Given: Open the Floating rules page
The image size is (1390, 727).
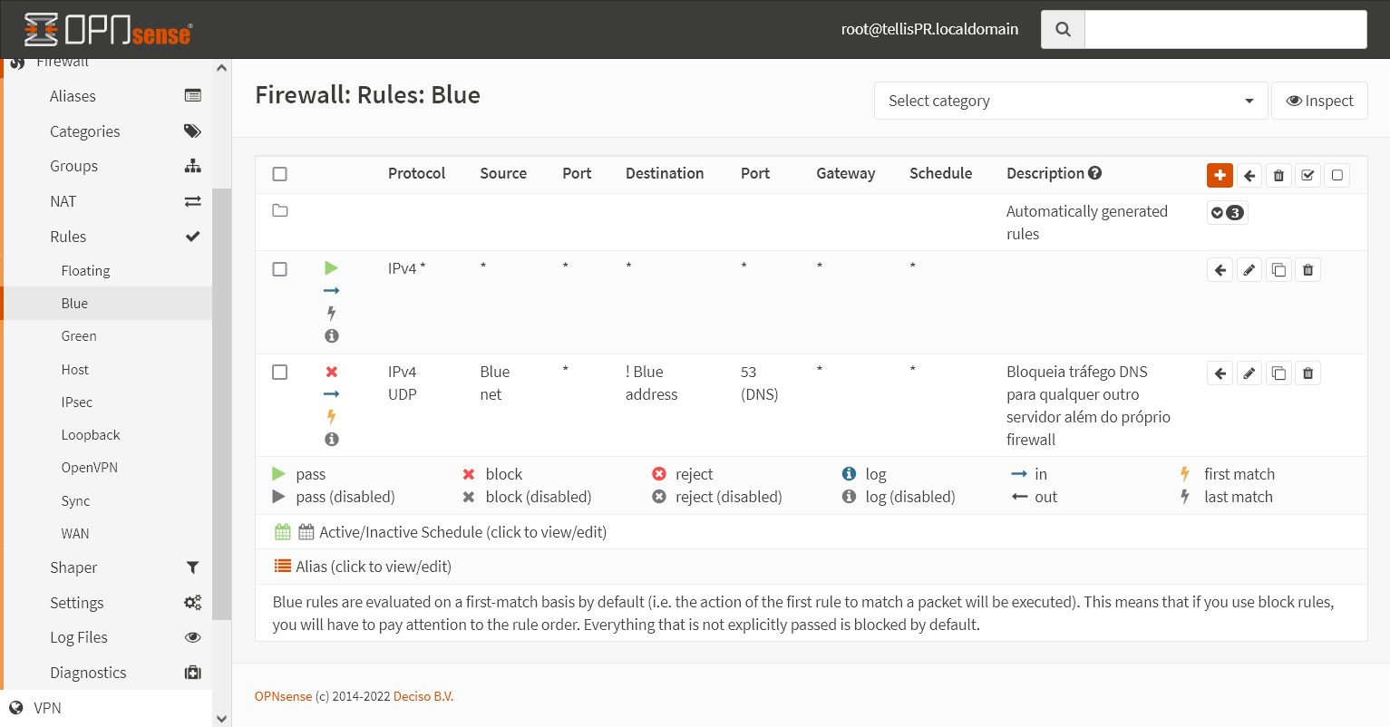Looking at the screenshot, I should click(x=85, y=270).
